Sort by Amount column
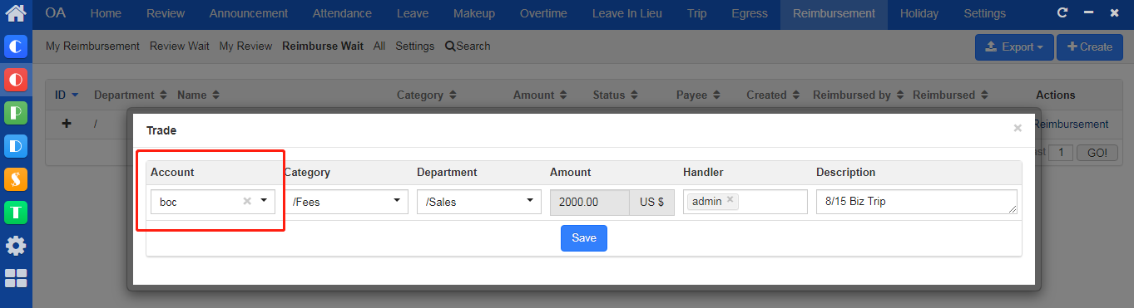 (x=540, y=95)
